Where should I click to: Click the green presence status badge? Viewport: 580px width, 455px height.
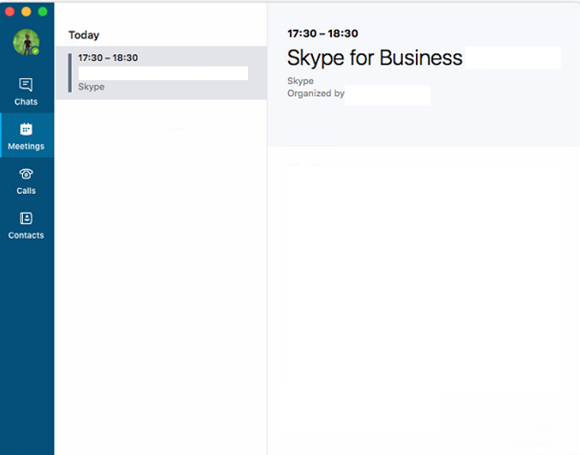pos(35,51)
